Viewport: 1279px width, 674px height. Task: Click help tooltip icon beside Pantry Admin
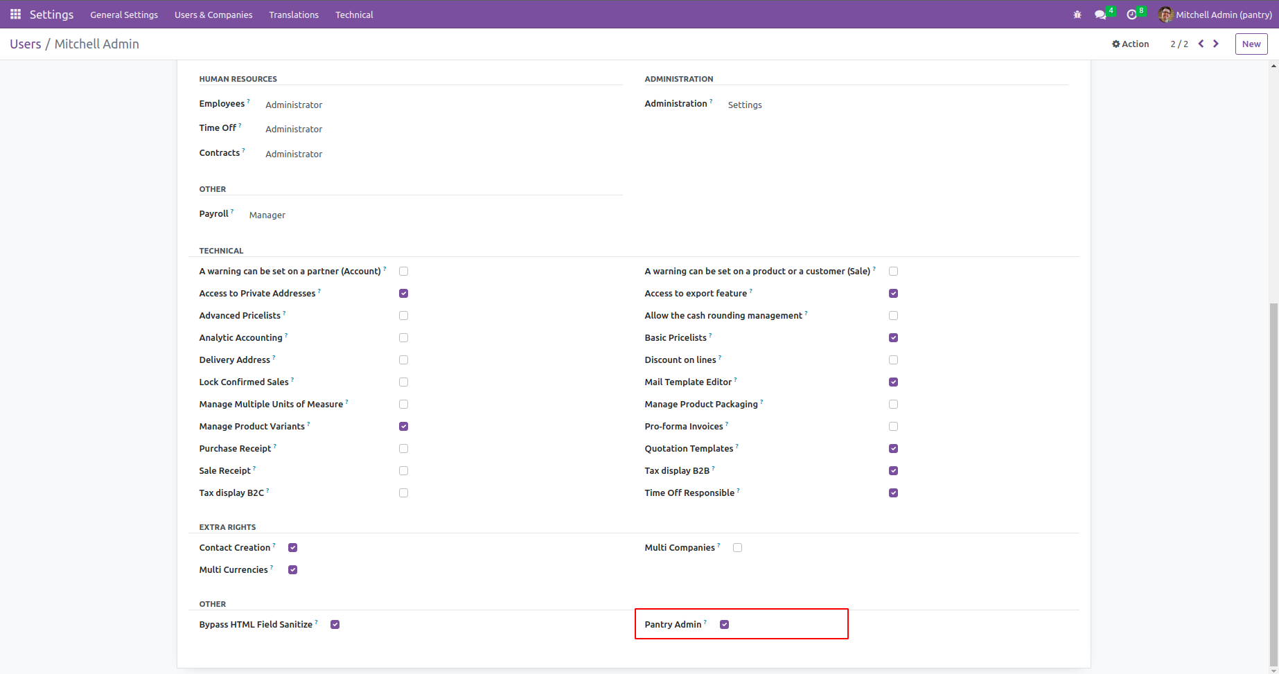pos(705,622)
